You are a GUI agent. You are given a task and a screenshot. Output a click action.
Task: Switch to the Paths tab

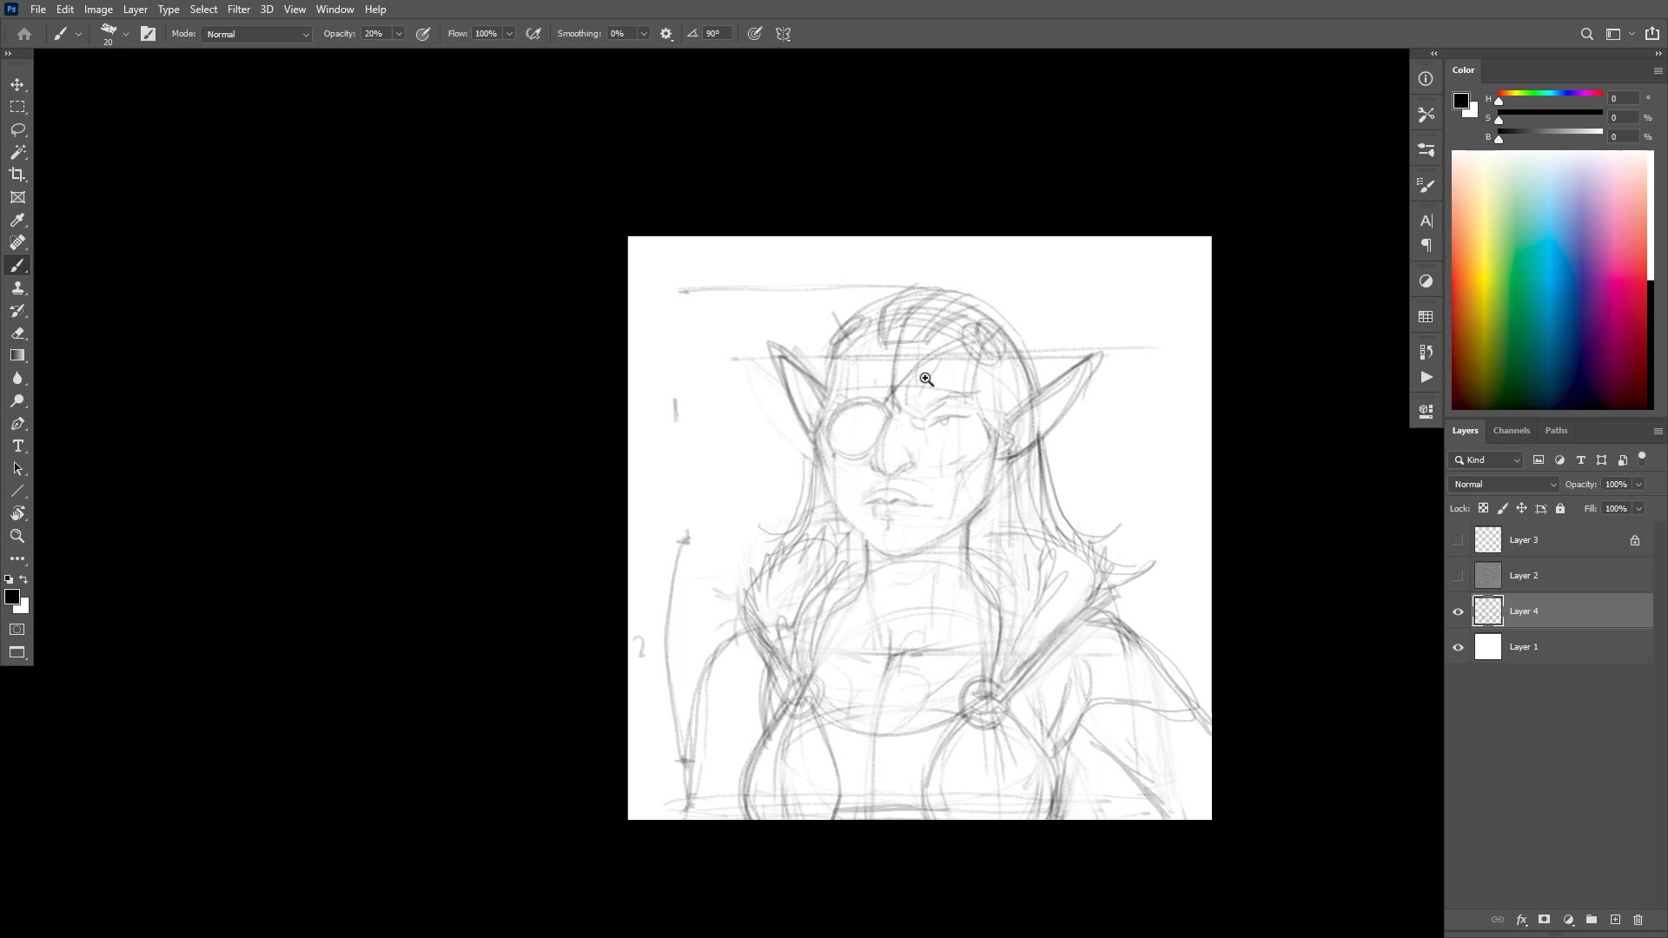(1556, 431)
